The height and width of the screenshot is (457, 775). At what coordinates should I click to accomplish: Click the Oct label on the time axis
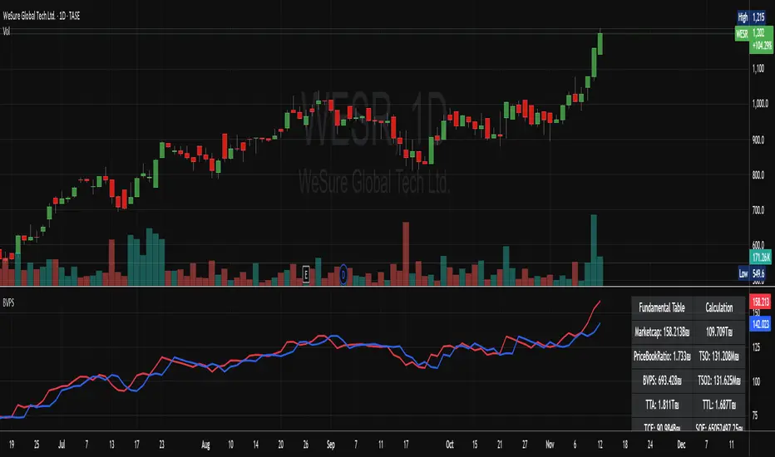click(x=450, y=445)
